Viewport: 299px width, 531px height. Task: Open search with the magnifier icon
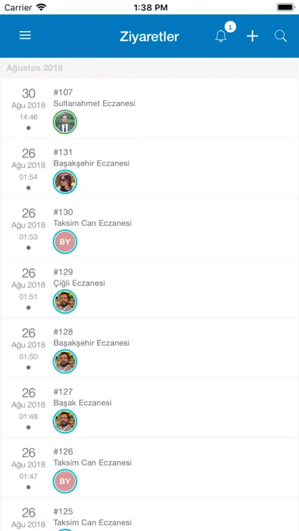pyautogui.click(x=281, y=36)
